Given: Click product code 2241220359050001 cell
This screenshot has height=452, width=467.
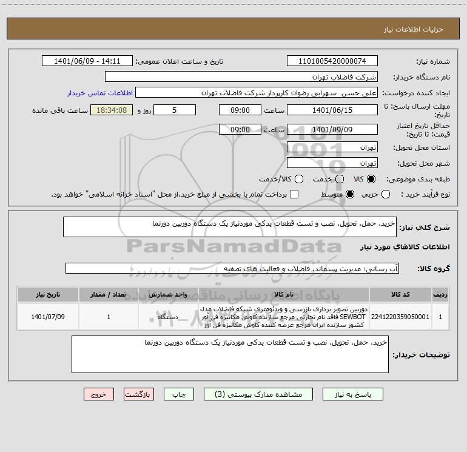Looking at the screenshot, I should (400, 317).
